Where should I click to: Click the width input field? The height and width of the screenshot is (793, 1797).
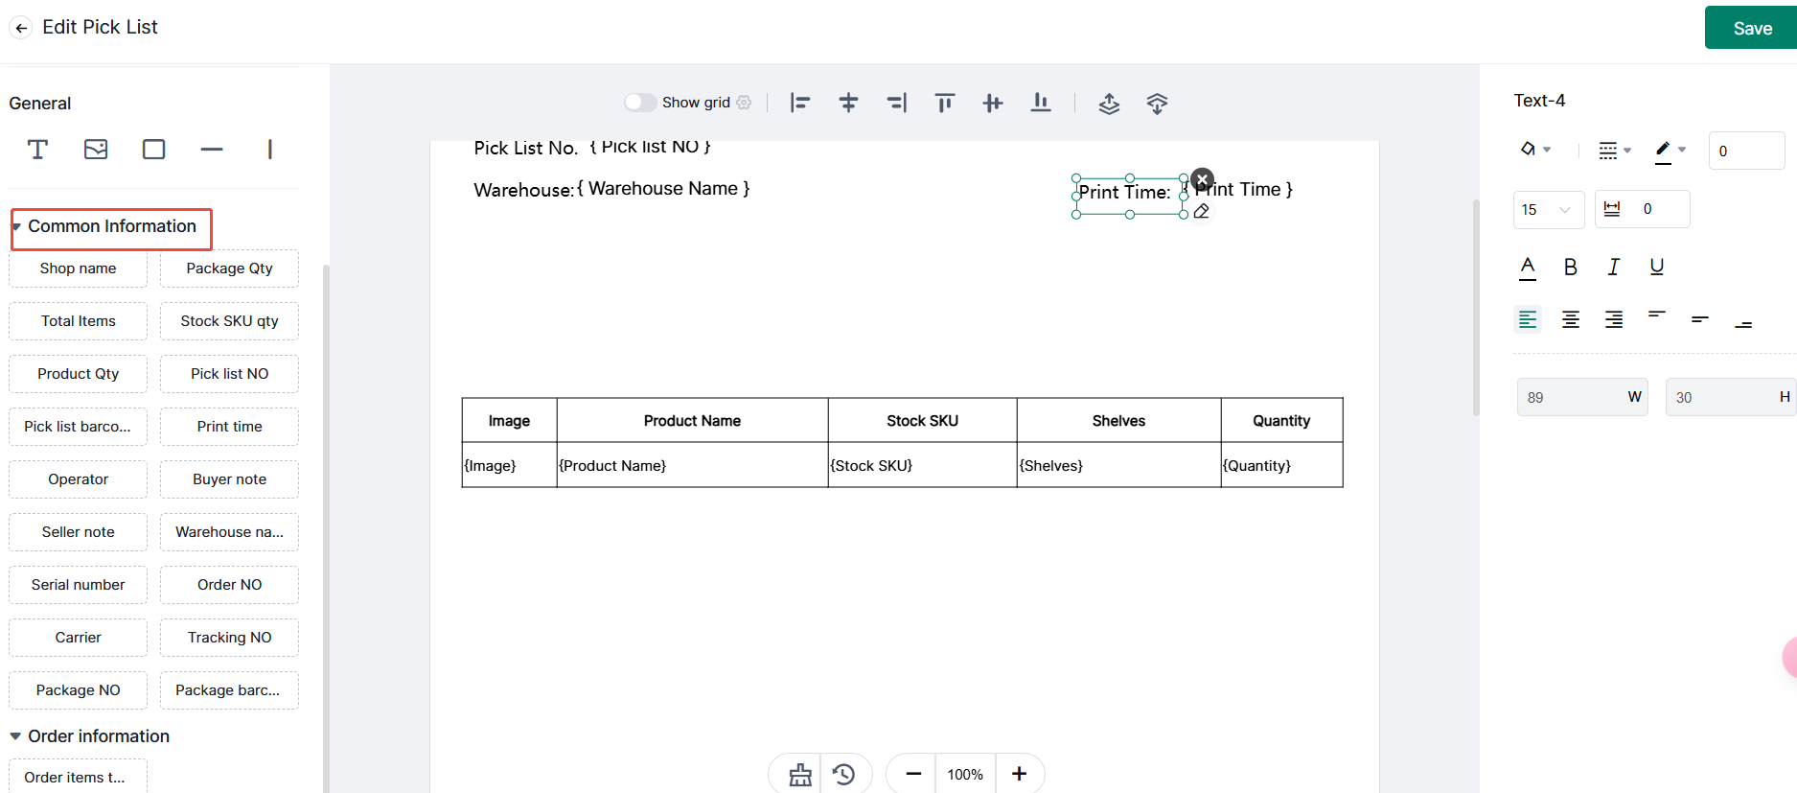[1572, 397]
